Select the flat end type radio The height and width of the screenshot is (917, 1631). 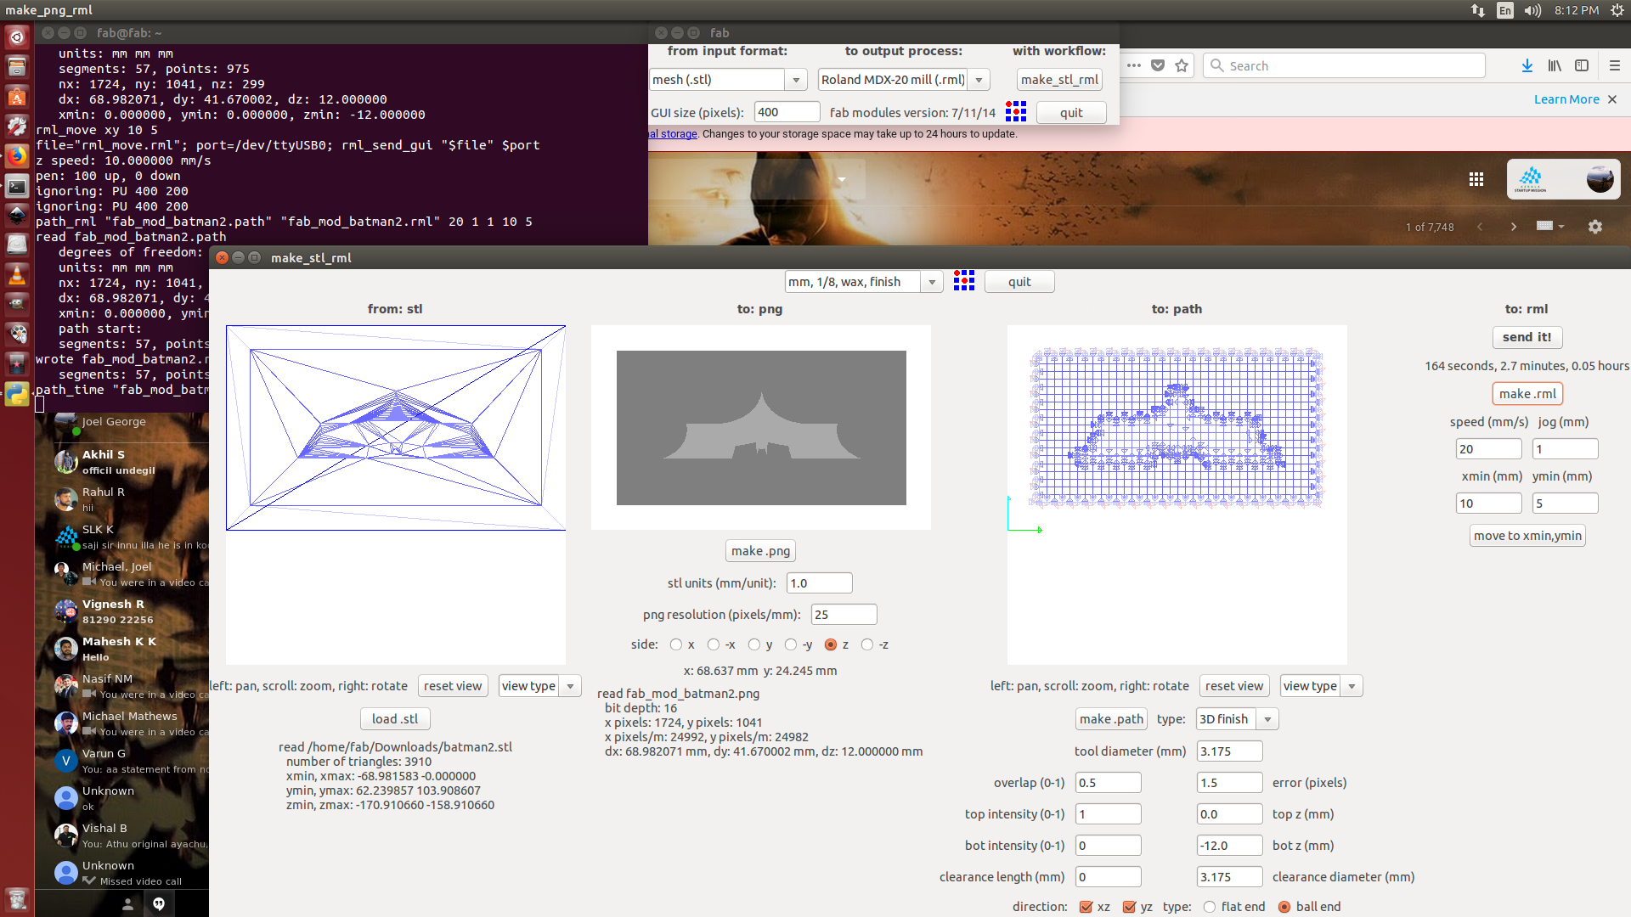click(x=1210, y=907)
